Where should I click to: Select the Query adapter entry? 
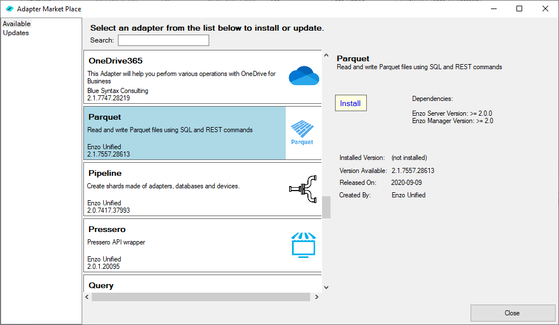(x=202, y=284)
